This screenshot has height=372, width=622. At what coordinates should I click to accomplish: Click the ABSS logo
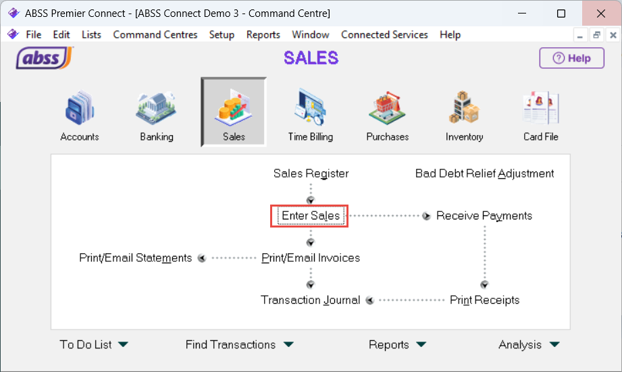(x=45, y=58)
